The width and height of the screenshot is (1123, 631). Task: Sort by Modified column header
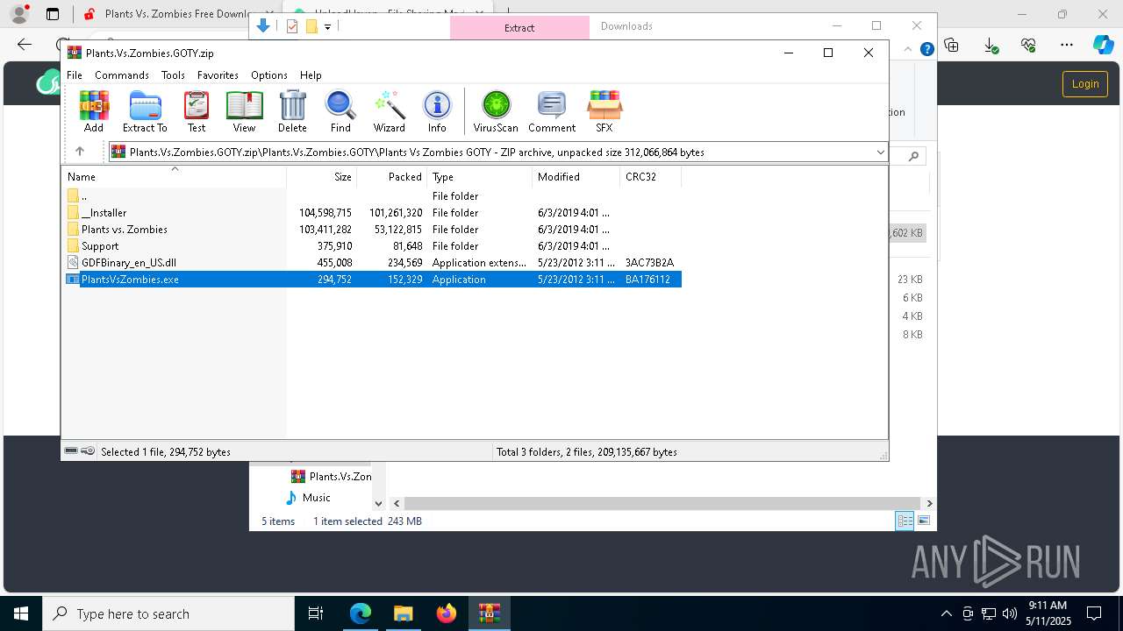click(x=576, y=177)
